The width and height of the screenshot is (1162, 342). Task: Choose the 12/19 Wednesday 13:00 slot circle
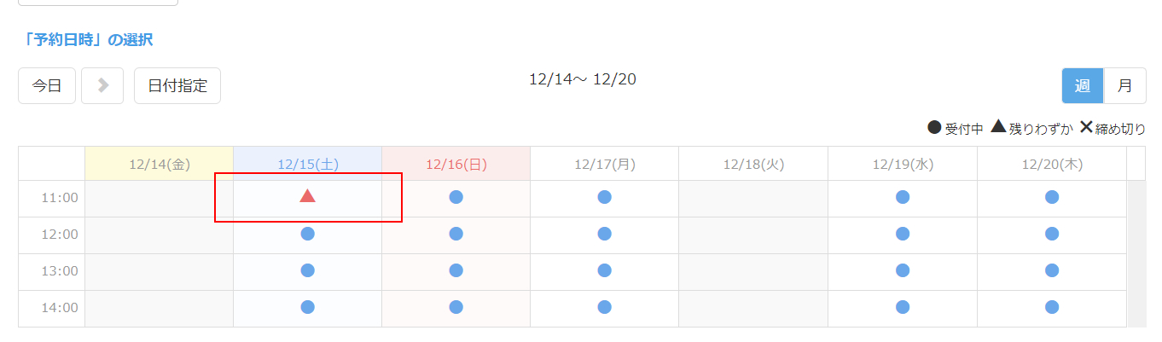coord(903,270)
